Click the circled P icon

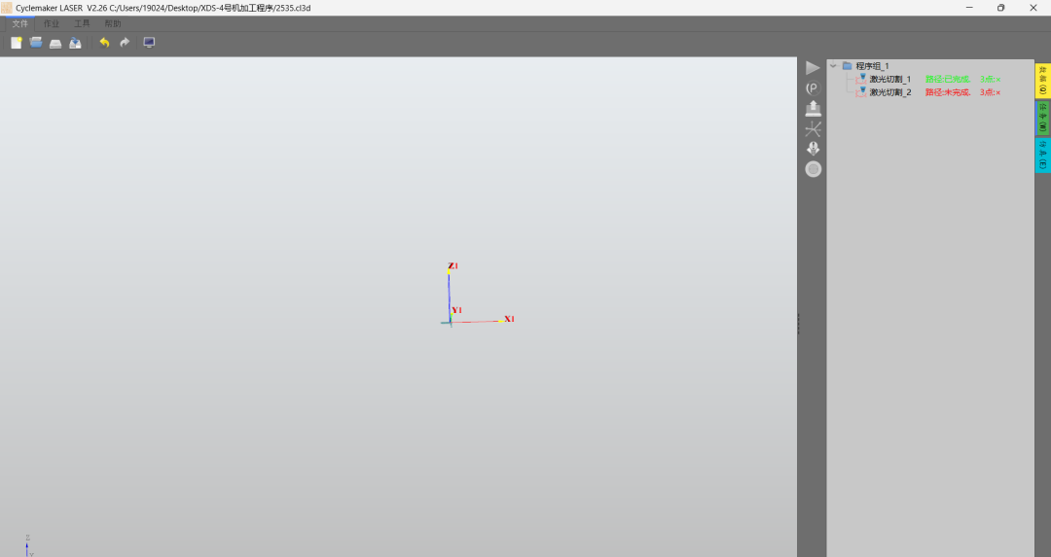tap(813, 87)
